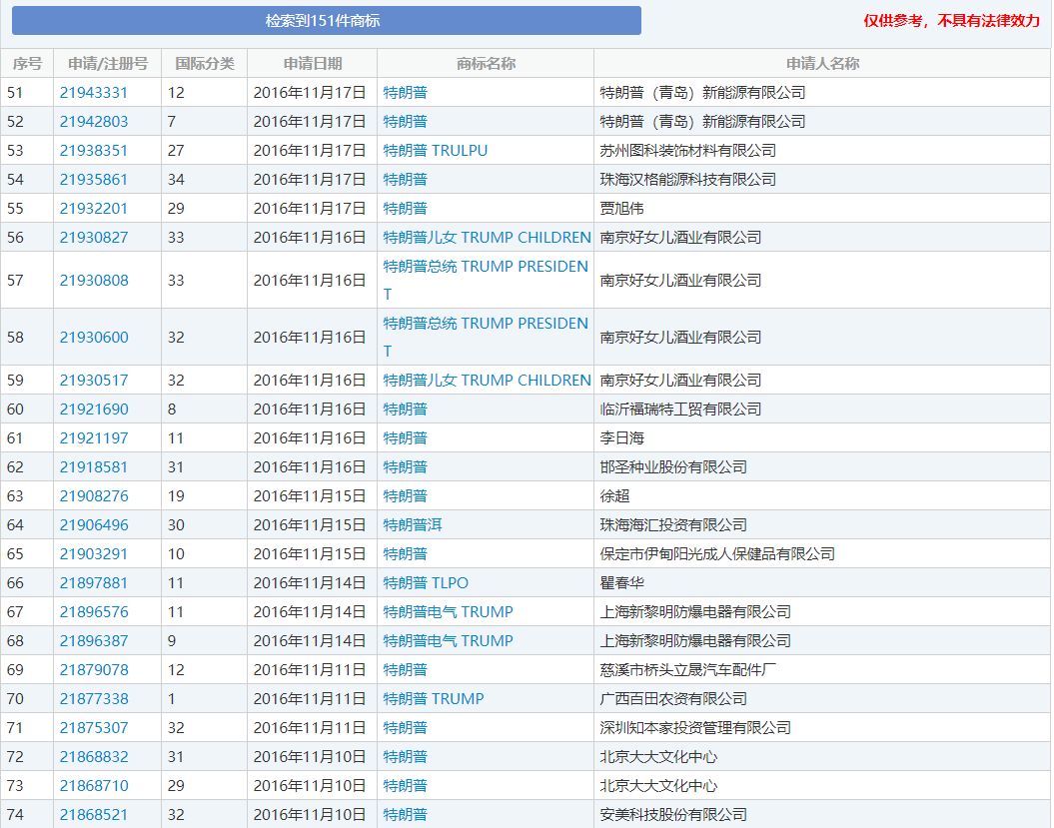The image size is (1054, 828).
Task: Open registration number 21877338
Action: pyautogui.click(x=94, y=697)
